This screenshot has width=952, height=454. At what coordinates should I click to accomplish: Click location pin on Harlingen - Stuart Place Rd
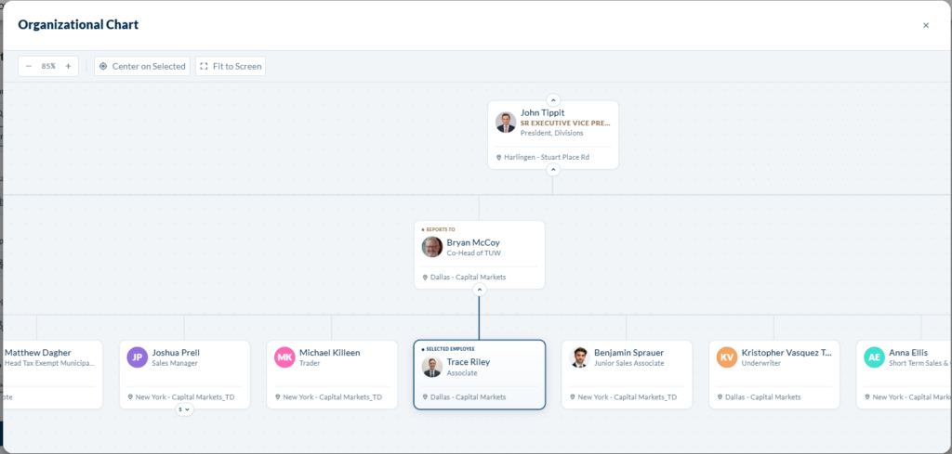pyautogui.click(x=499, y=158)
